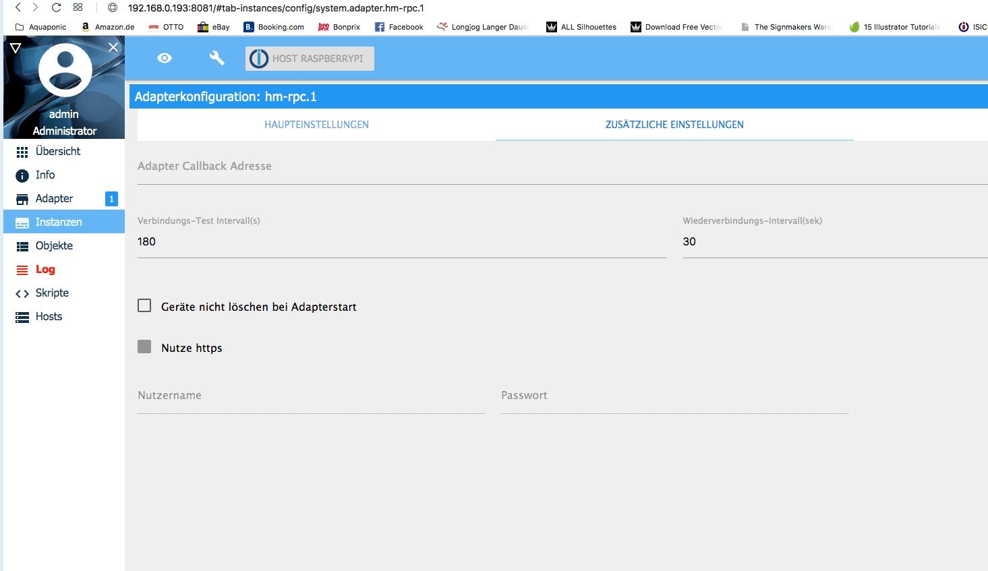988x571 pixels.
Task: Open The Signmakers Ware bookmark
Action: (x=786, y=27)
